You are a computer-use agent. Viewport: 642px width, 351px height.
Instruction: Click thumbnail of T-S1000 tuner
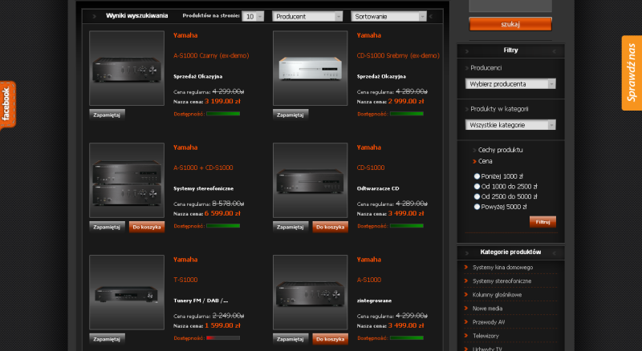tap(127, 292)
